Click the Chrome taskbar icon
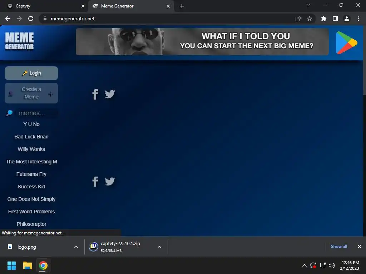The width and height of the screenshot is (366, 274). coord(43,265)
